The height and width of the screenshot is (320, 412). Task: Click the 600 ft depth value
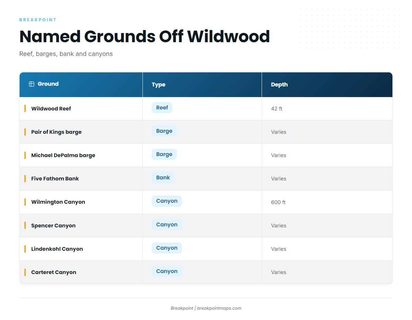click(x=278, y=202)
